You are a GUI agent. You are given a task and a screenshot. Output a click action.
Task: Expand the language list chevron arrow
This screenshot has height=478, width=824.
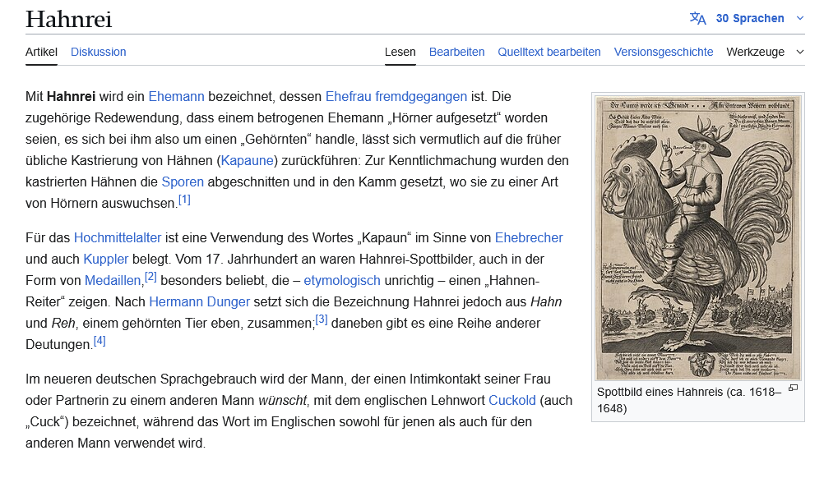(800, 18)
